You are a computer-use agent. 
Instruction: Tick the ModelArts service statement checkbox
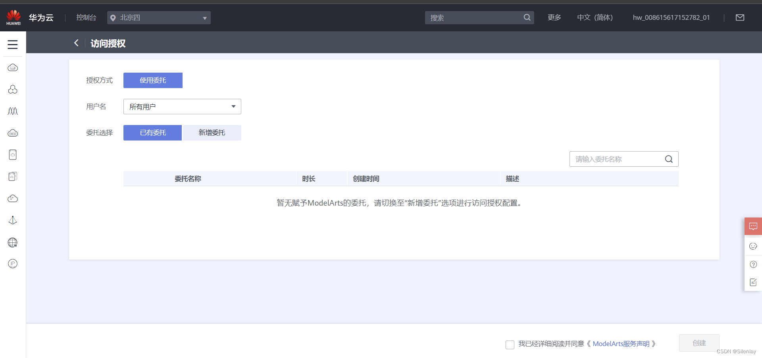pos(510,345)
